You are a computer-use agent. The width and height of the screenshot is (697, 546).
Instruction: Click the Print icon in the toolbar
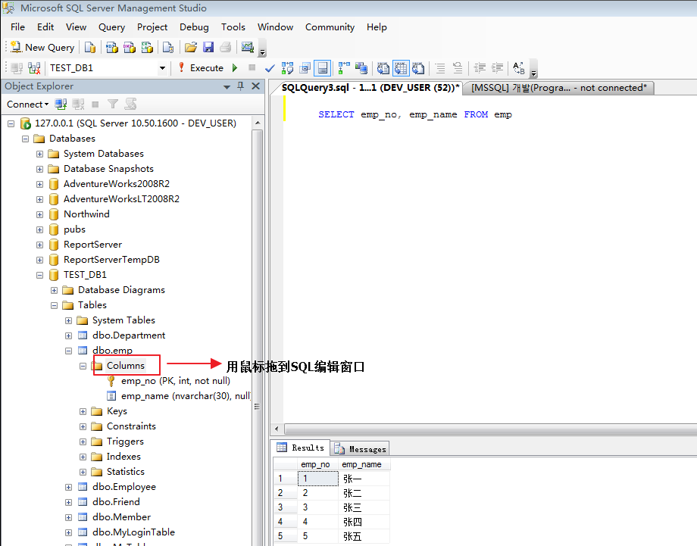(225, 47)
